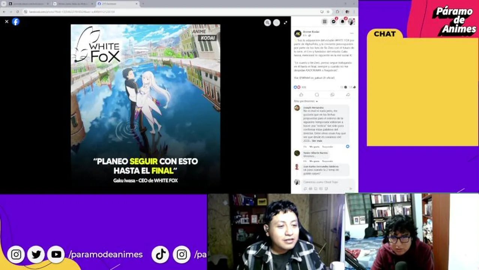This screenshot has height=270, width=479.
Task: Reload the page with the browser refresh button
Action: (x=17, y=12)
